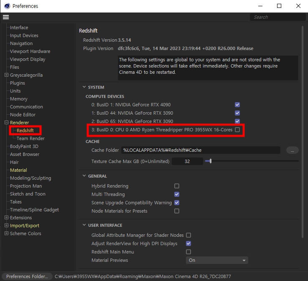
Task: Click the preferences path C:\Users\3955WX text
Action: pyautogui.click(x=143, y=276)
